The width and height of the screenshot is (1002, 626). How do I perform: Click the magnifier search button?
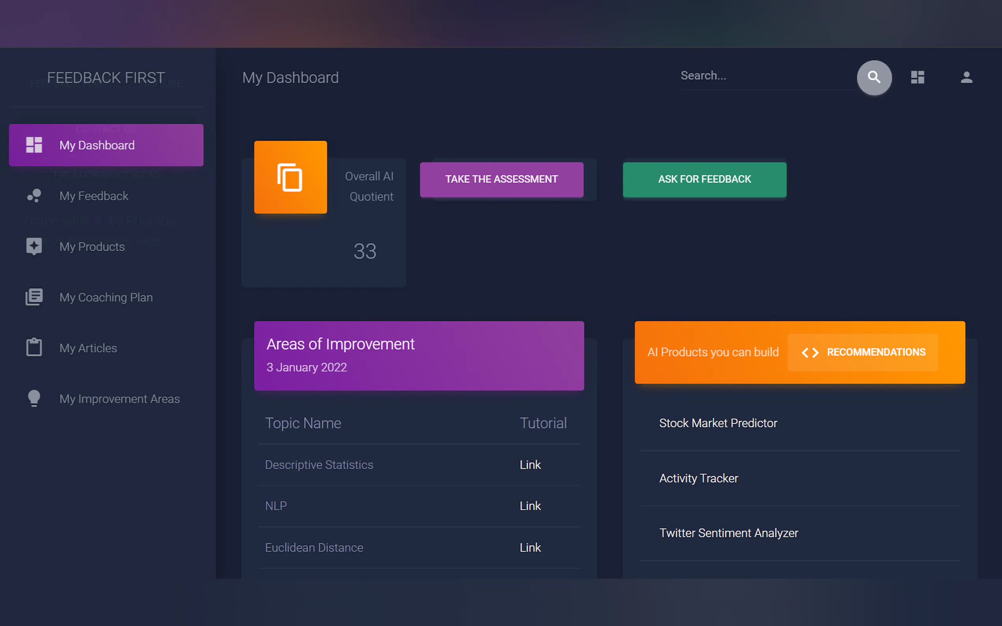pyautogui.click(x=874, y=77)
